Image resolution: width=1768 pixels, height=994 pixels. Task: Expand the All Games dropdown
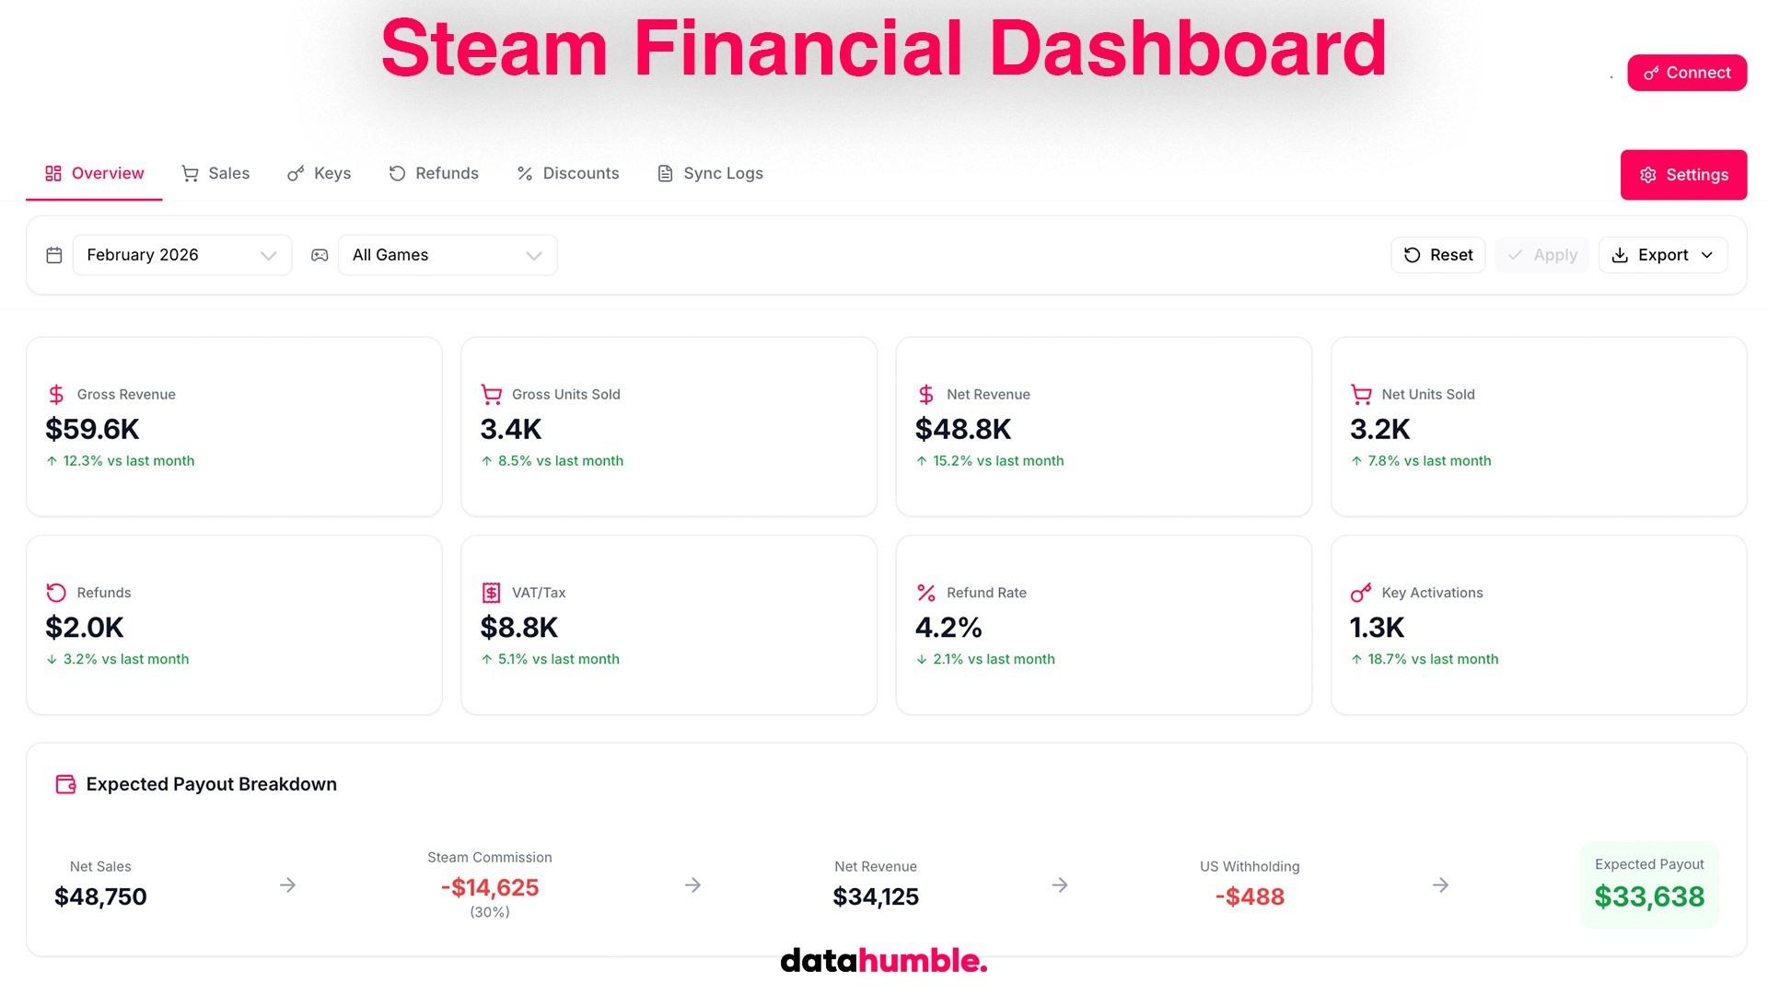pyautogui.click(x=448, y=255)
